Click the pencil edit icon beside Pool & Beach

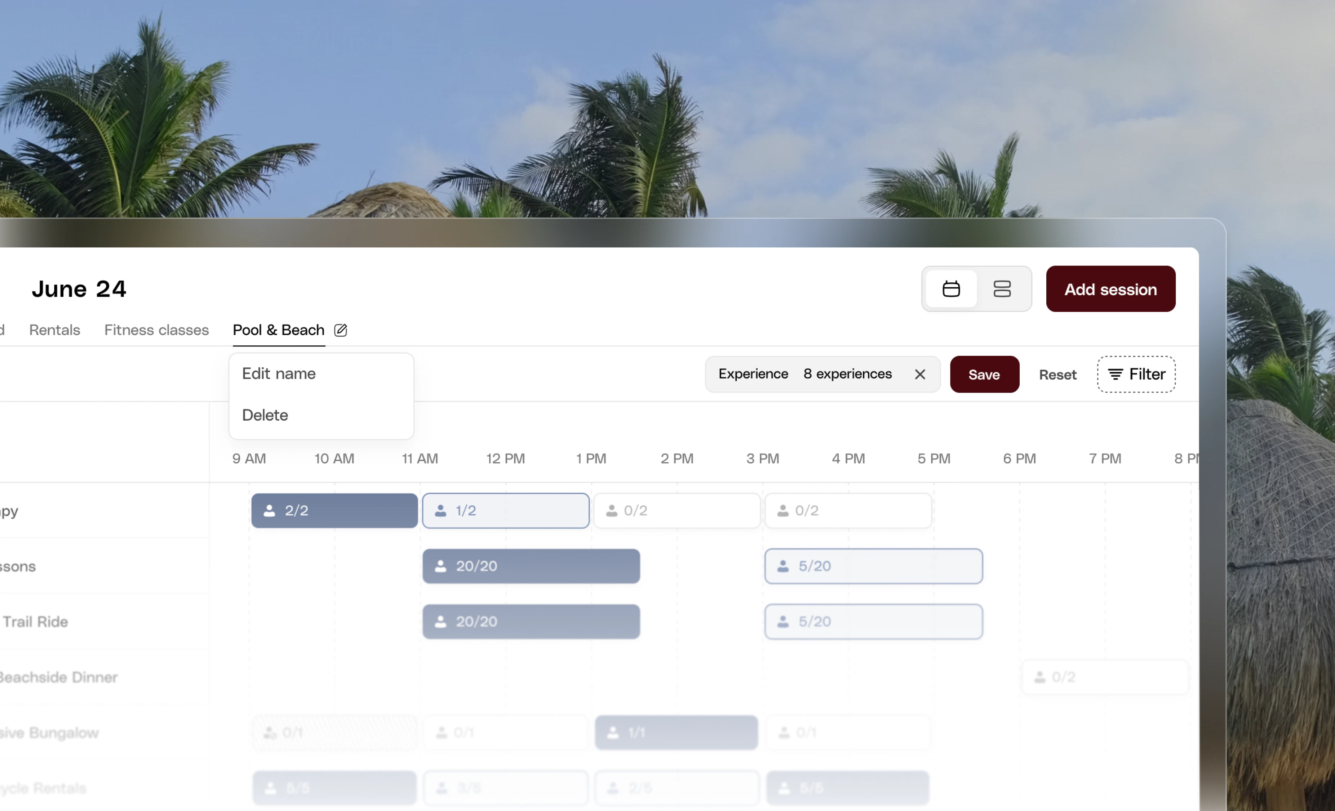coord(340,330)
